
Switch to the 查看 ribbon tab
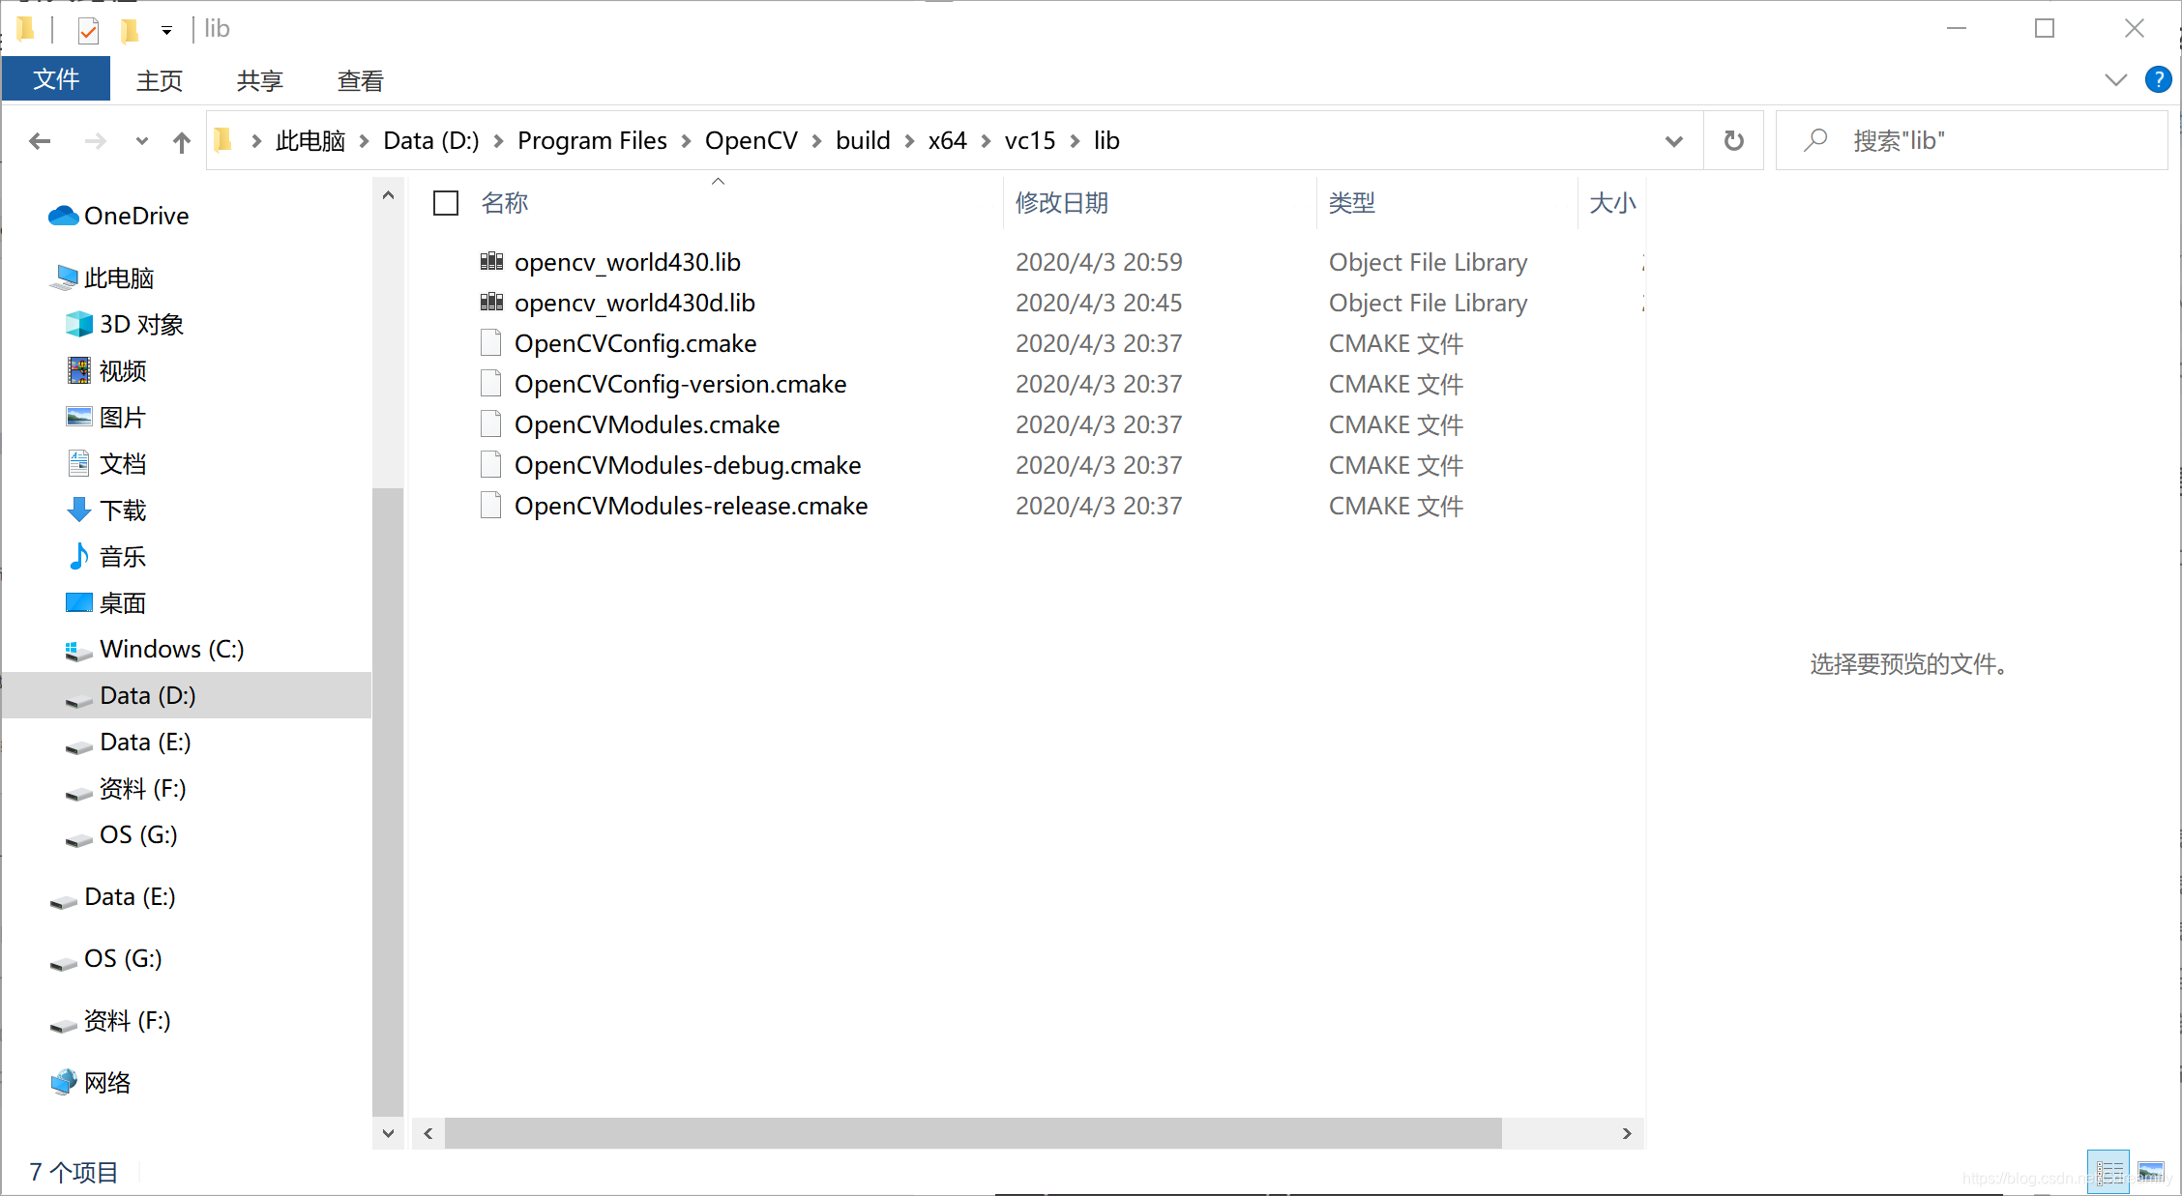pos(361,80)
